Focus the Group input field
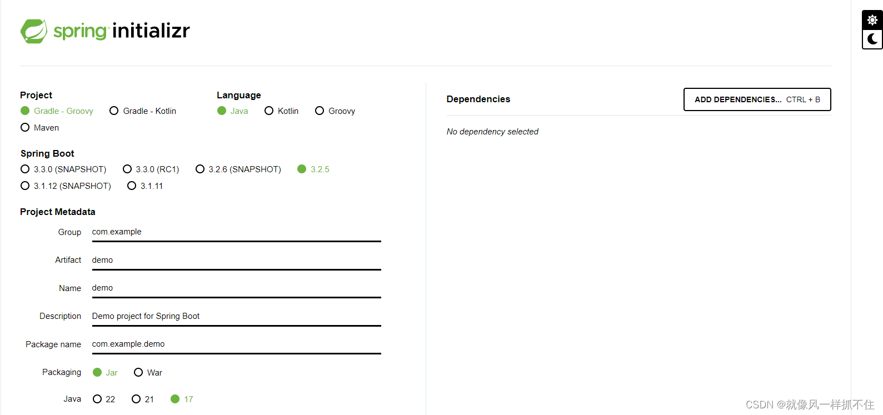The width and height of the screenshot is (883, 415). click(236, 232)
